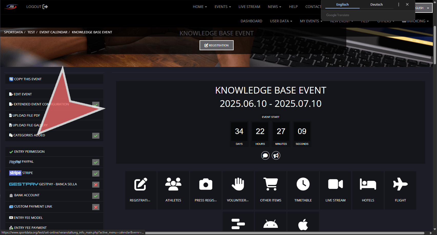The height and width of the screenshot is (235, 437).
Task: Open the Hotels bed icon tile
Action: [x=368, y=184]
